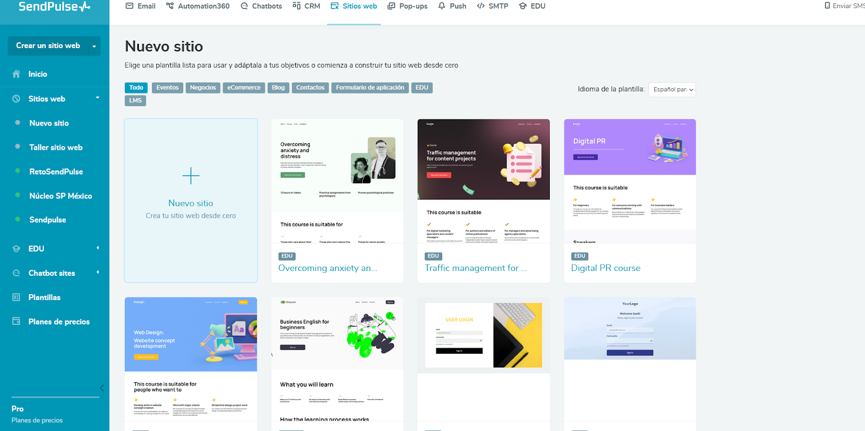Screen dimensions: 865x431
Task: Click the SendPulse logo
Action: tap(54, 6)
